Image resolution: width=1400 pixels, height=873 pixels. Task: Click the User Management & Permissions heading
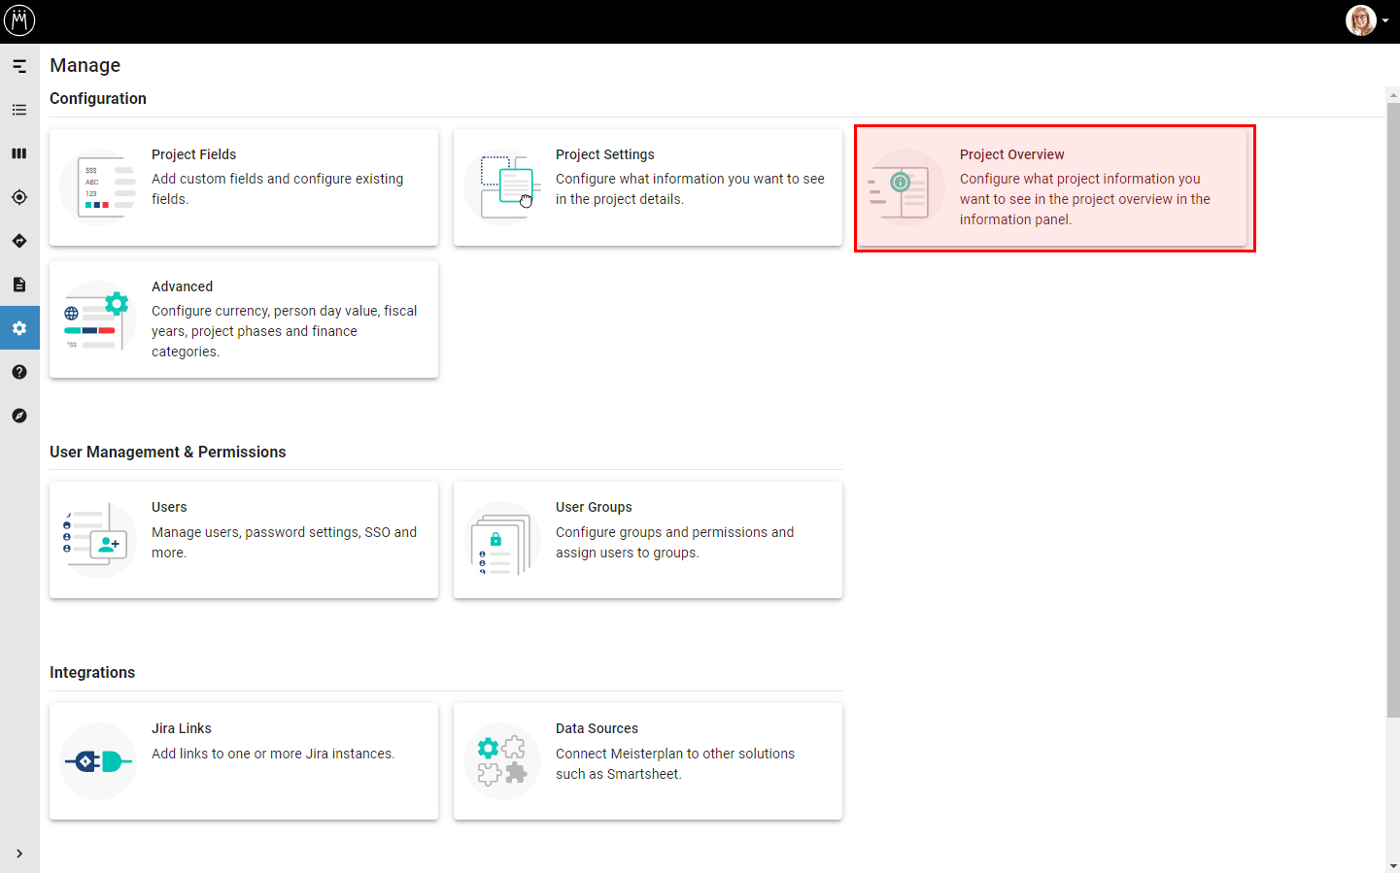coord(168,452)
